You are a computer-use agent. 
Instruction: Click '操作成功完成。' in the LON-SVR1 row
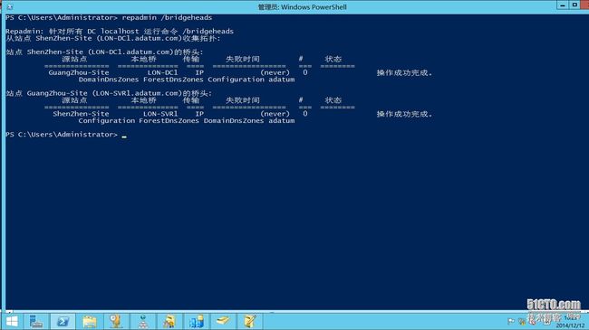point(404,114)
